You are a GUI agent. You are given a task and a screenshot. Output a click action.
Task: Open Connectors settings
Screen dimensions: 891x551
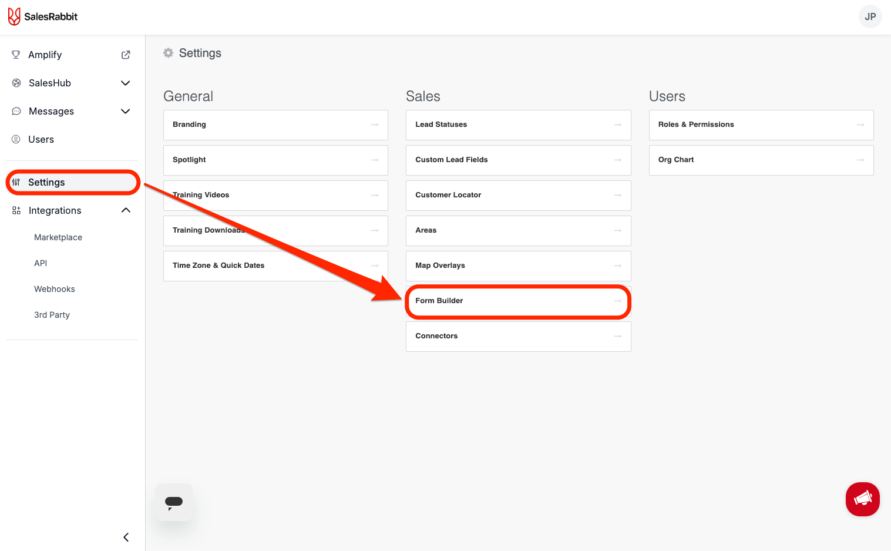pyautogui.click(x=518, y=336)
